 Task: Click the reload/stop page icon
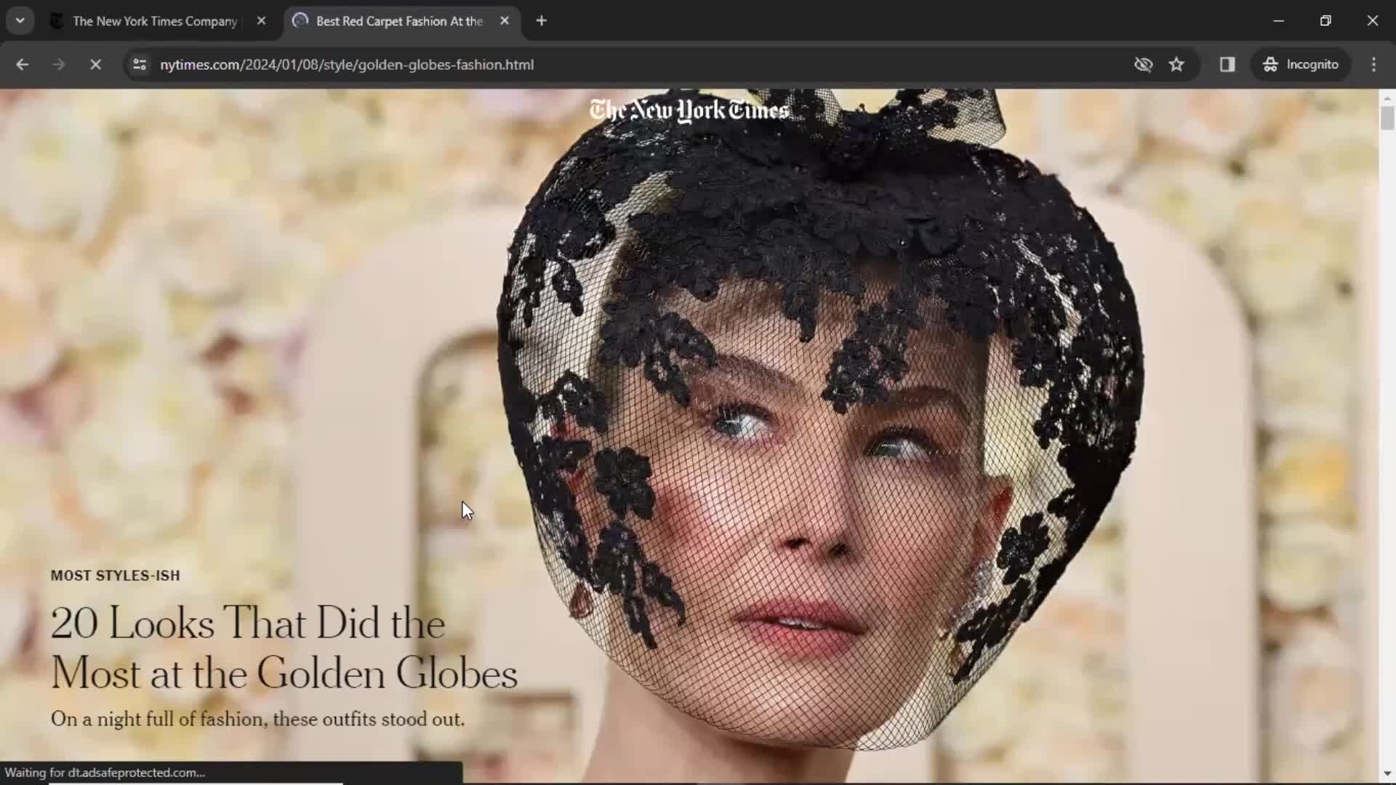coord(93,64)
